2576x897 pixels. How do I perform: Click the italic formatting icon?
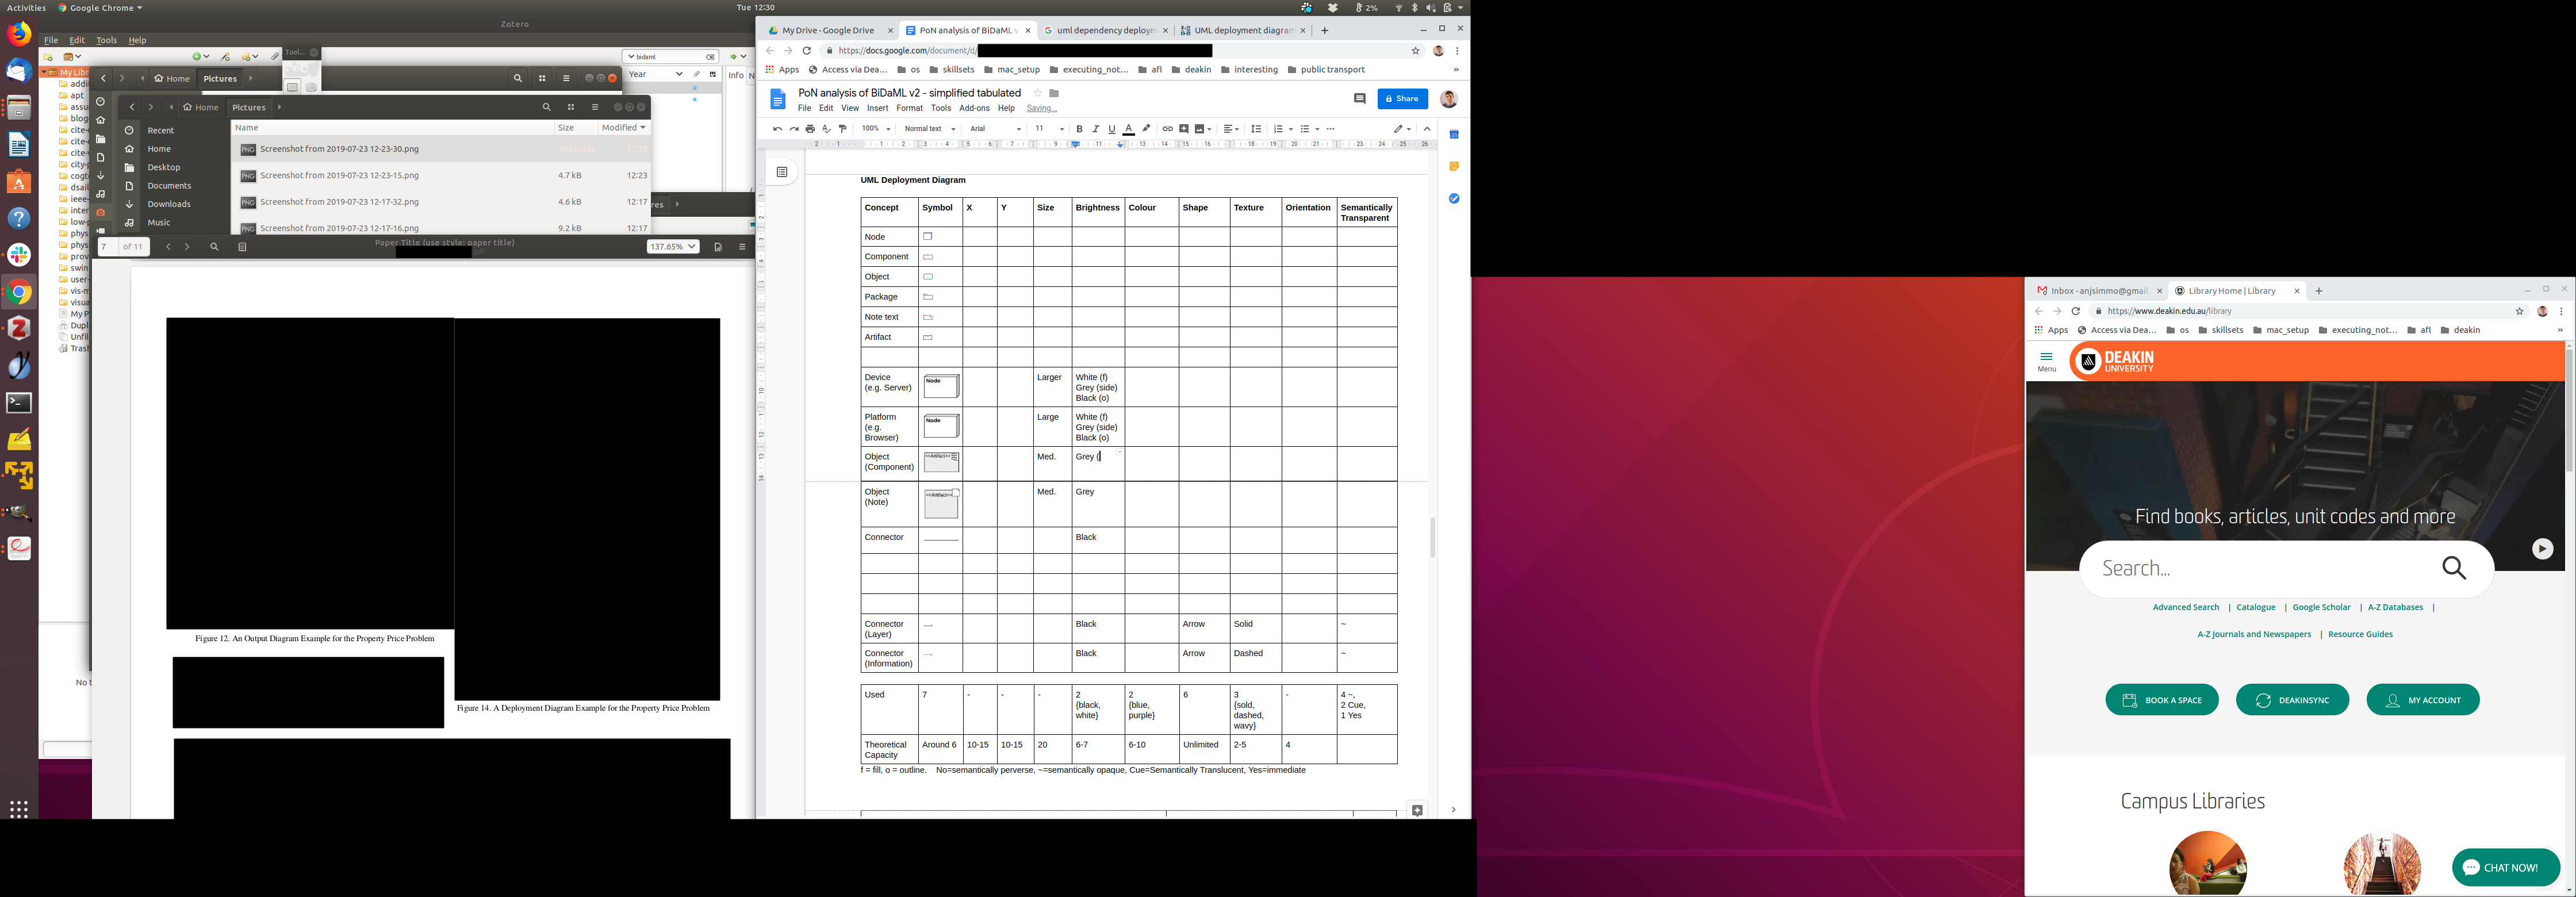pos(1095,129)
